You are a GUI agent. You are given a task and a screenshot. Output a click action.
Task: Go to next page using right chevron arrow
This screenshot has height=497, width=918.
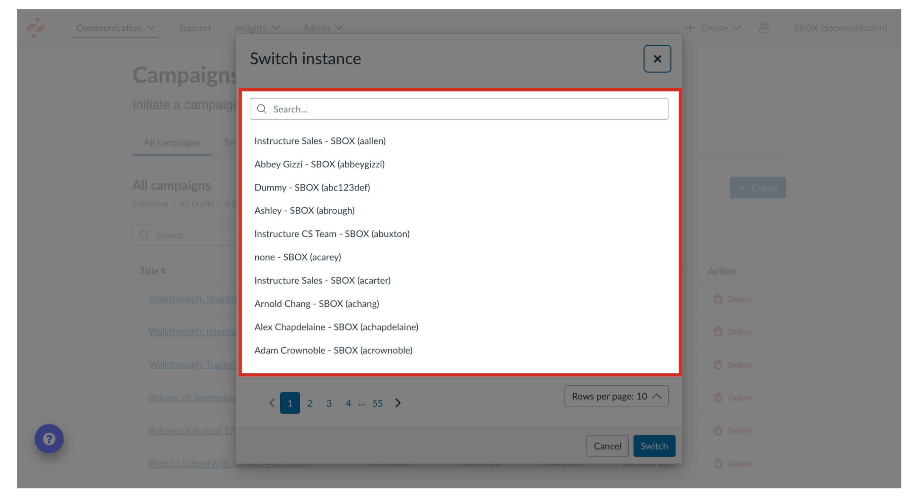[x=398, y=403]
